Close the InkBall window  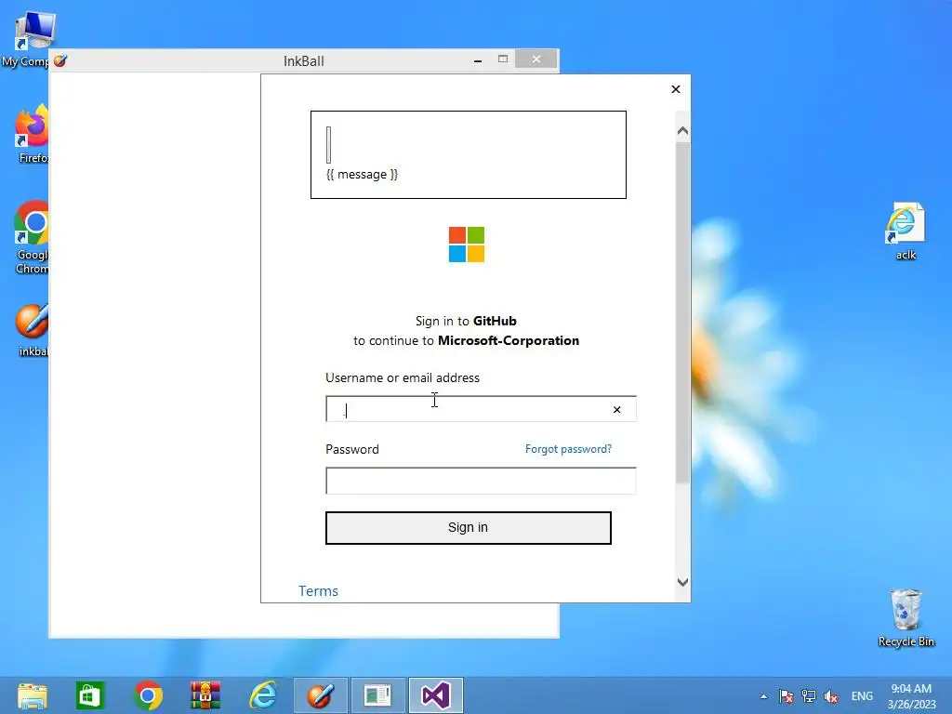[x=536, y=59]
